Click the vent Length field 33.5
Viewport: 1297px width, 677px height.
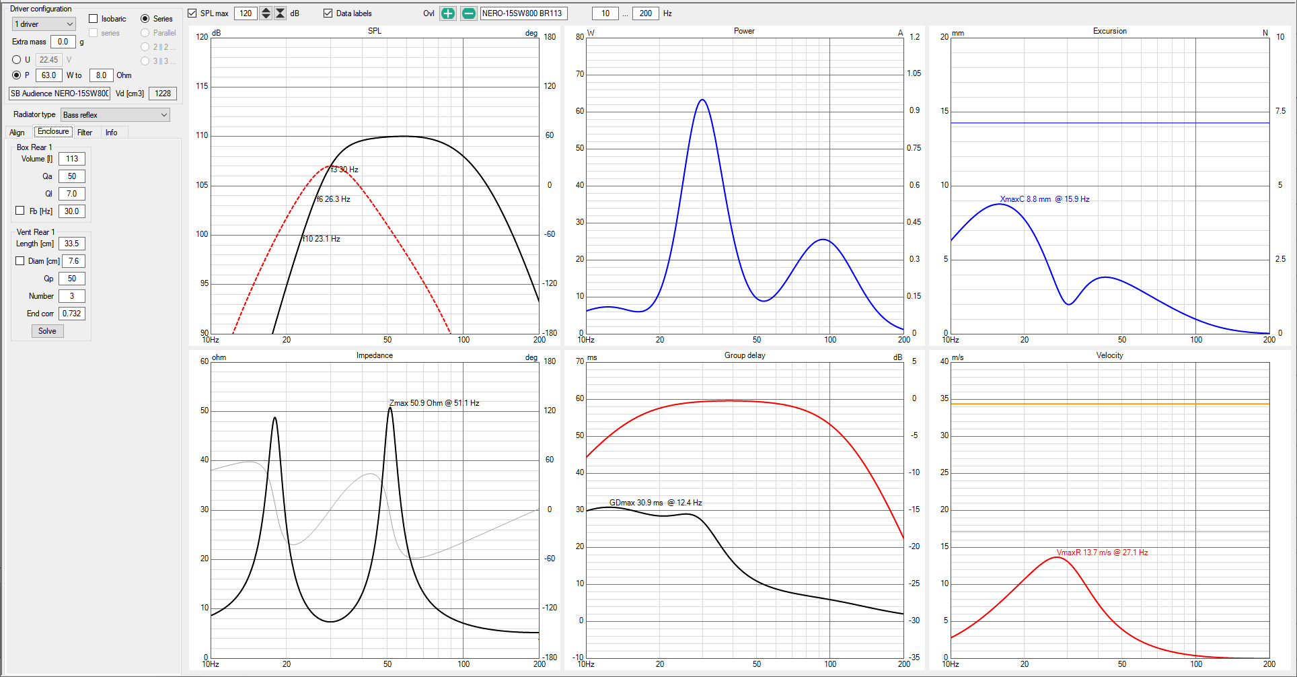coord(72,244)
